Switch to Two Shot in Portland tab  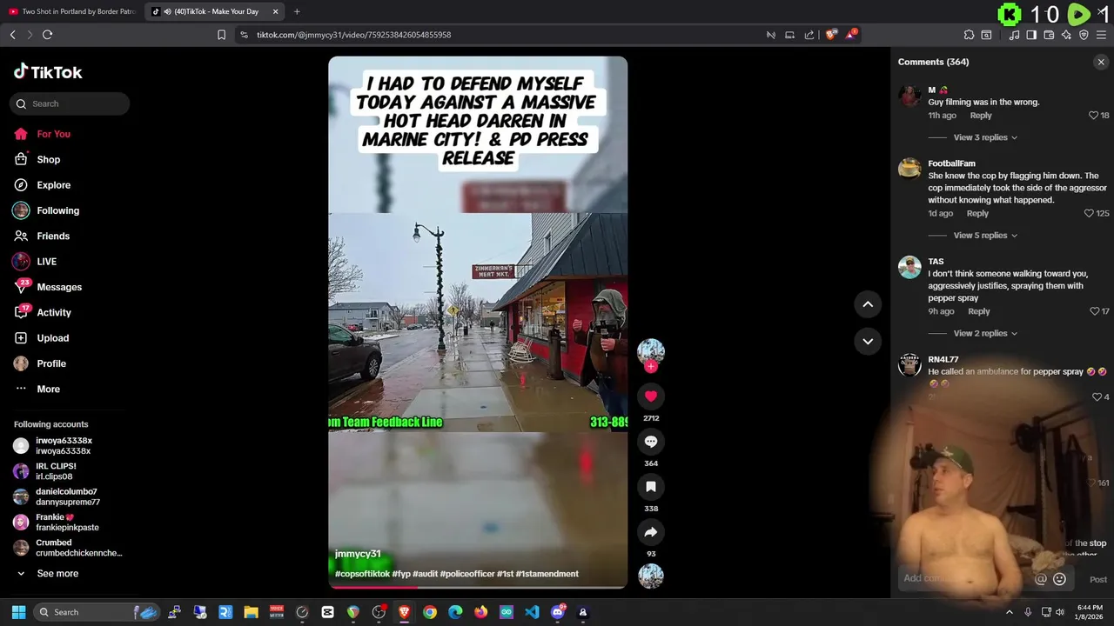click(72, 11)
